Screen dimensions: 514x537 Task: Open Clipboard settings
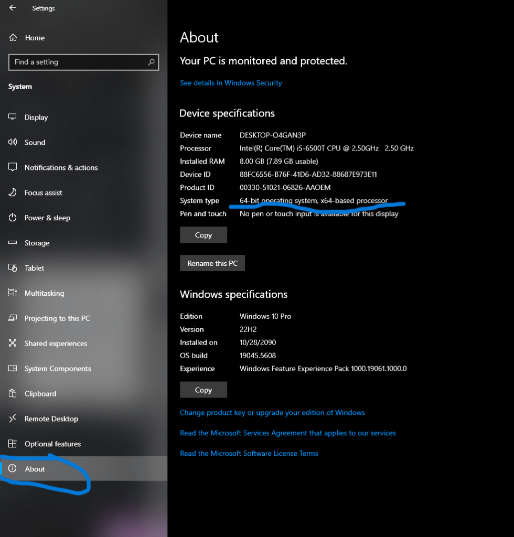click(x=83, y=393)
